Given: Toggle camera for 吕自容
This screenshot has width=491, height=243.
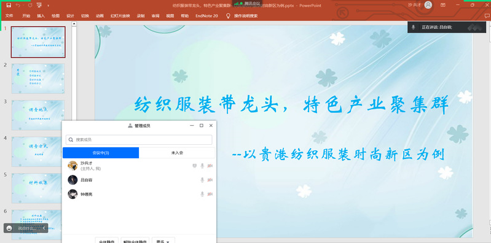Looking at the screenshot, I should coord(210,180).
